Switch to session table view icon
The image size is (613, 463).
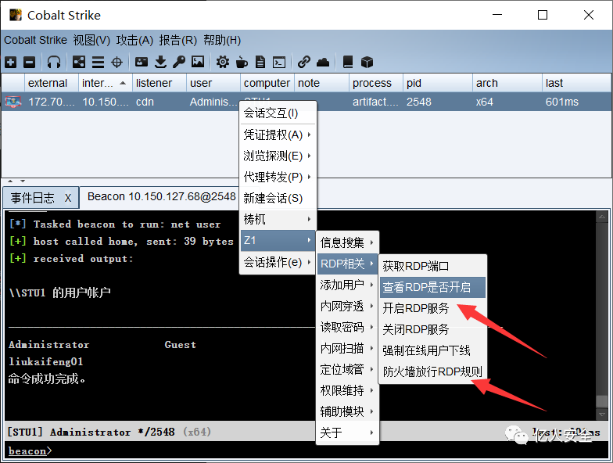(x=98, y=63)
